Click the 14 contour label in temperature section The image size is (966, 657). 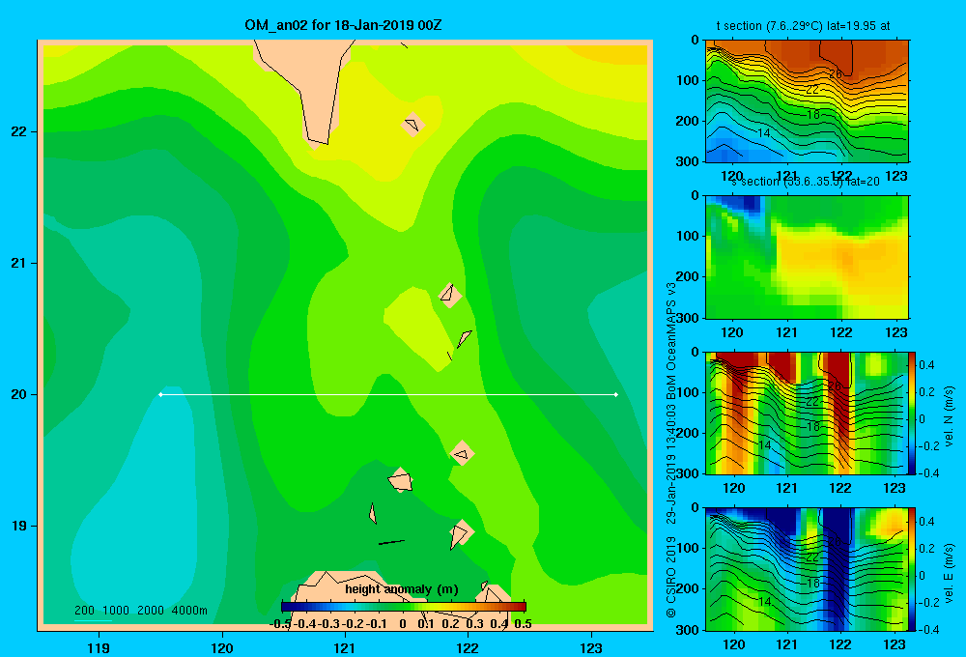coord(764,133)
